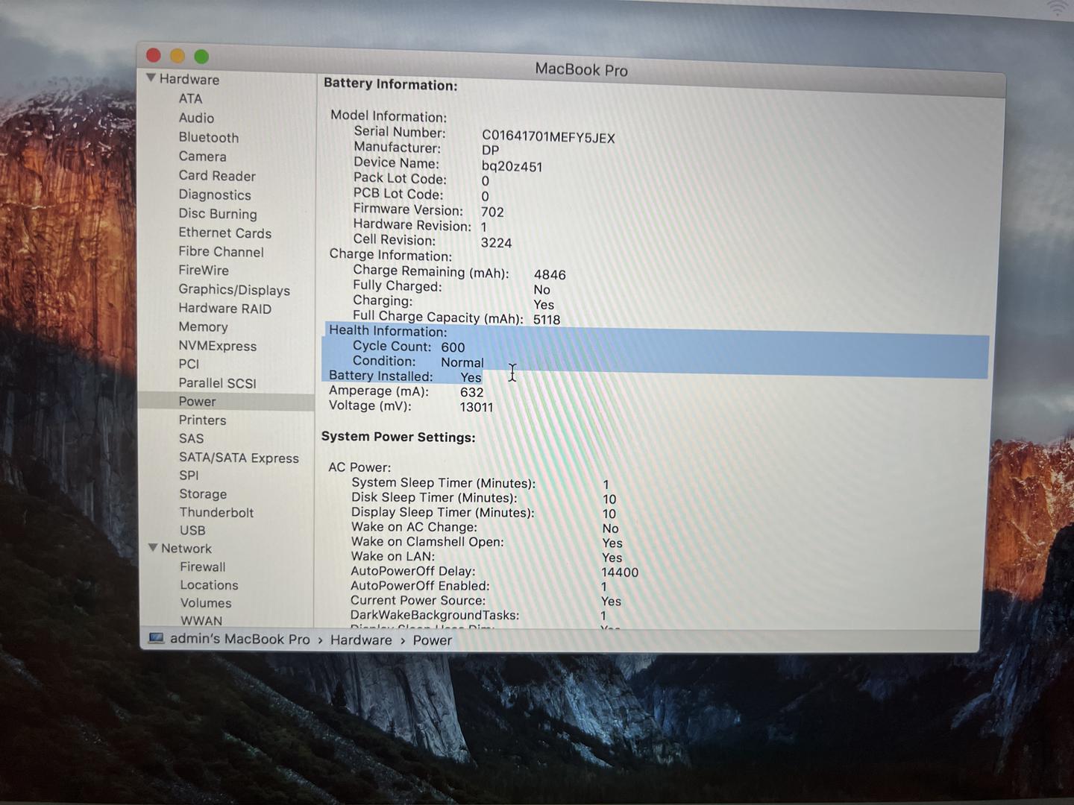
Task: Click the Battery Information heading
Action: tap(390, 84)
